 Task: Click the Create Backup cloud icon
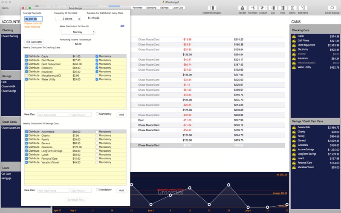tap(332, 8)
